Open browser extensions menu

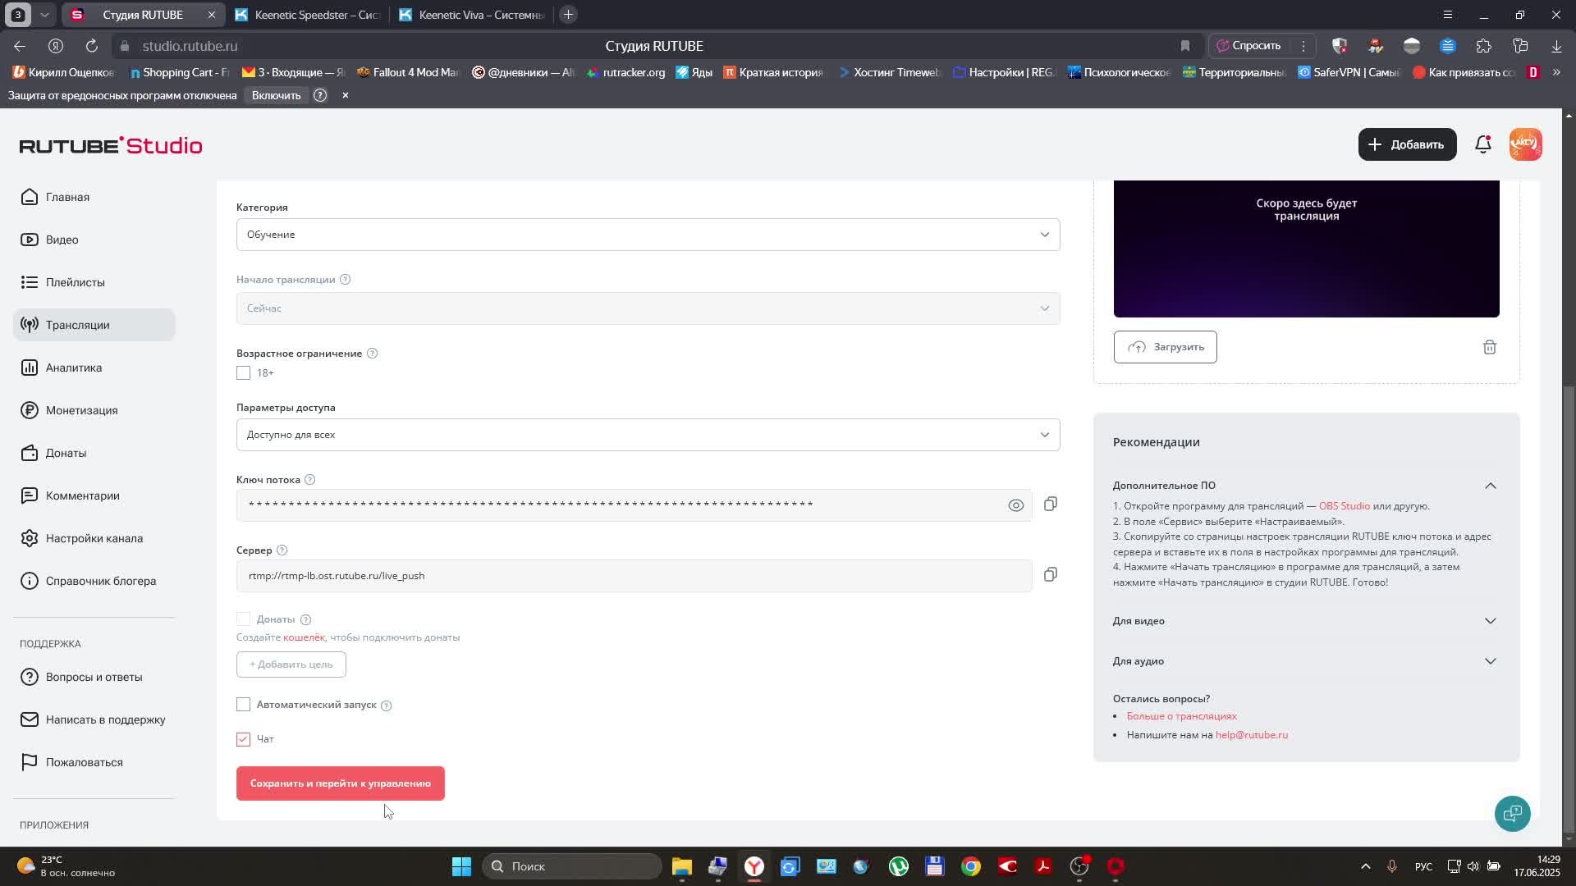tap(1483, 46)
